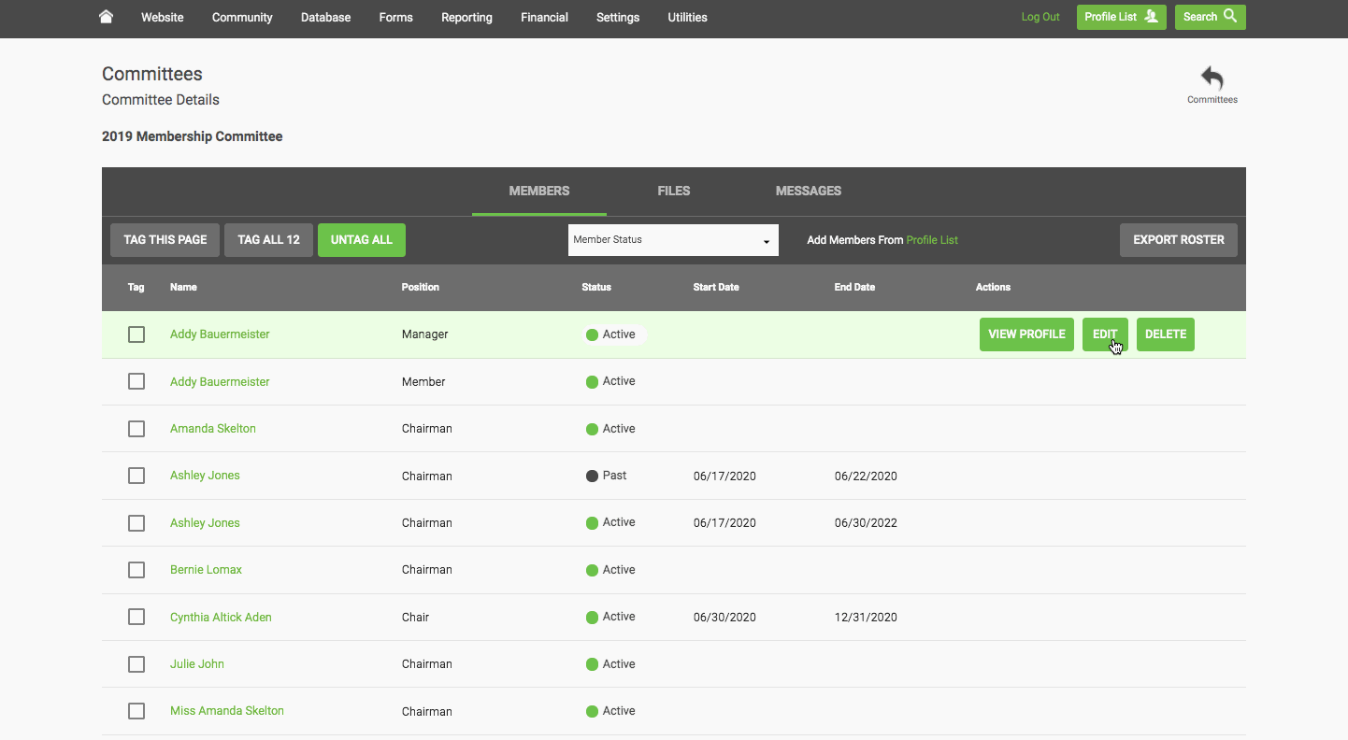Open the Reporting menu
Screen dimensions: 1348x740
pos(466,17)
